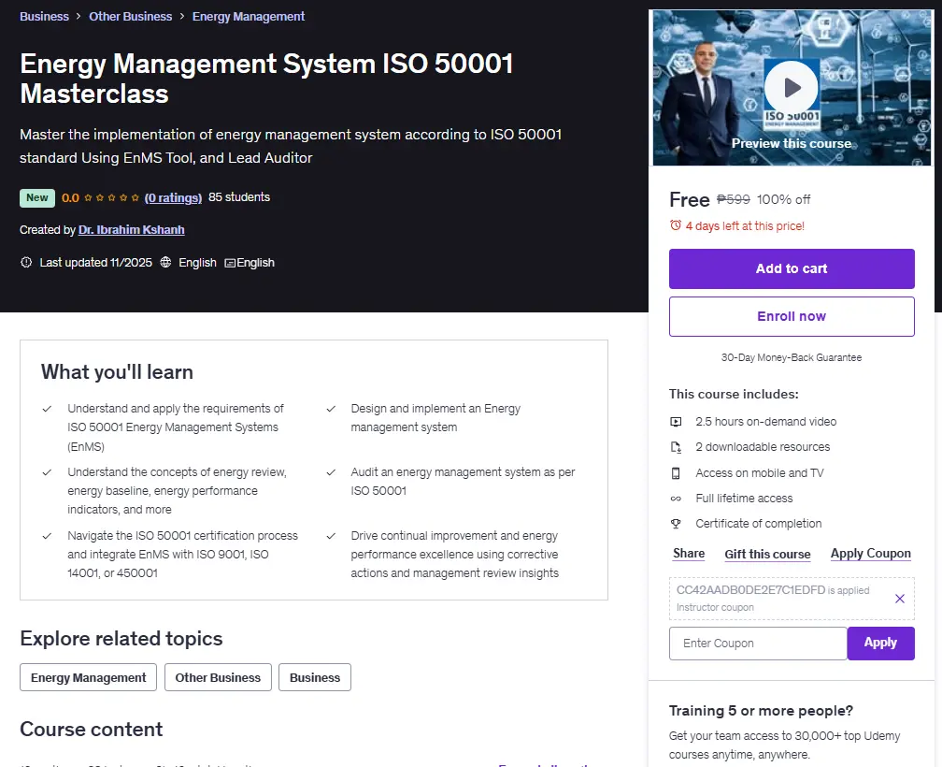Click the 'Last updated 11/2025' text
The height and width of the screenshot is (767, 942).
(x=95, y=263)
